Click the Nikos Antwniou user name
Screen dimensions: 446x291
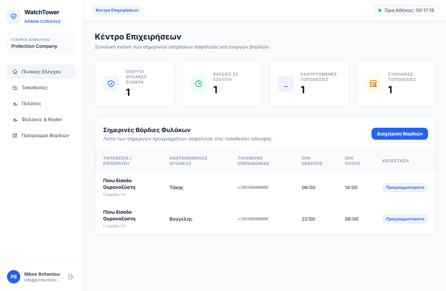pos(42,274)
